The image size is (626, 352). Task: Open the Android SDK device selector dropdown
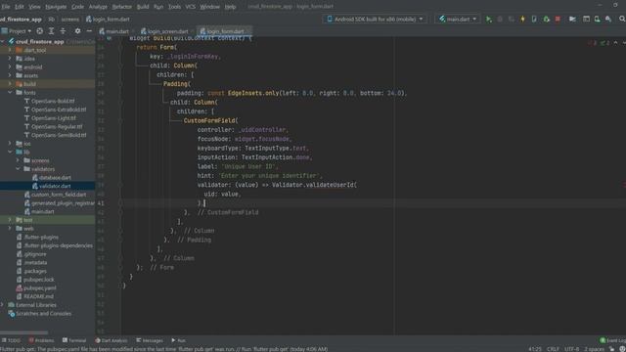pos(375,20)
